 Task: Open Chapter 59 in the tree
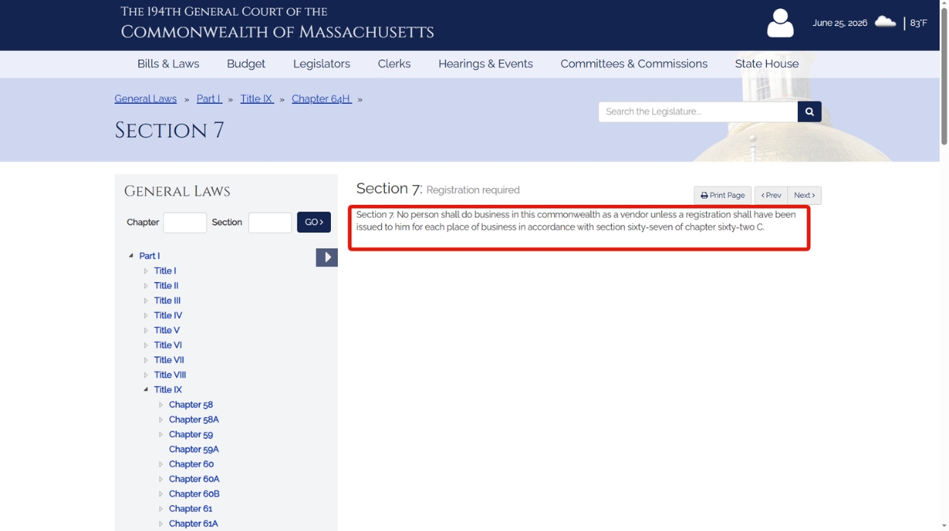tap(191, 435)
